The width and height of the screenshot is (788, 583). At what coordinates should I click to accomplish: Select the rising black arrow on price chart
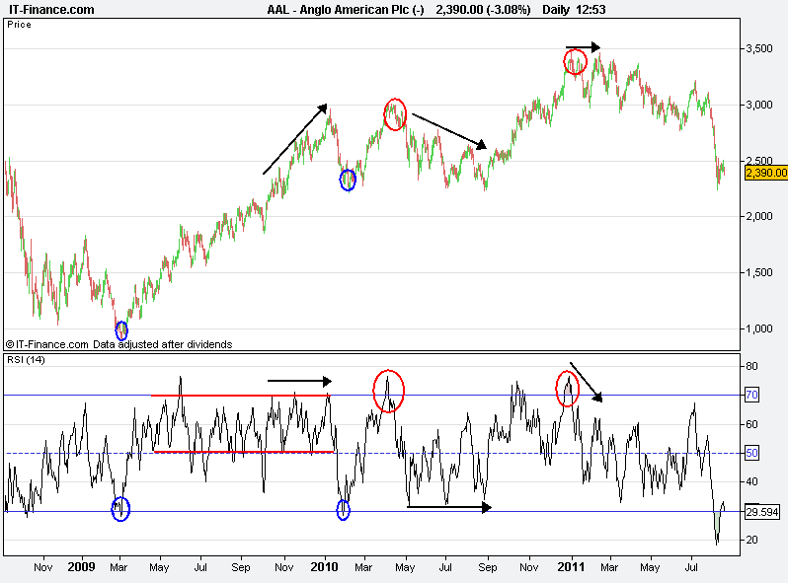coord(296,138)
